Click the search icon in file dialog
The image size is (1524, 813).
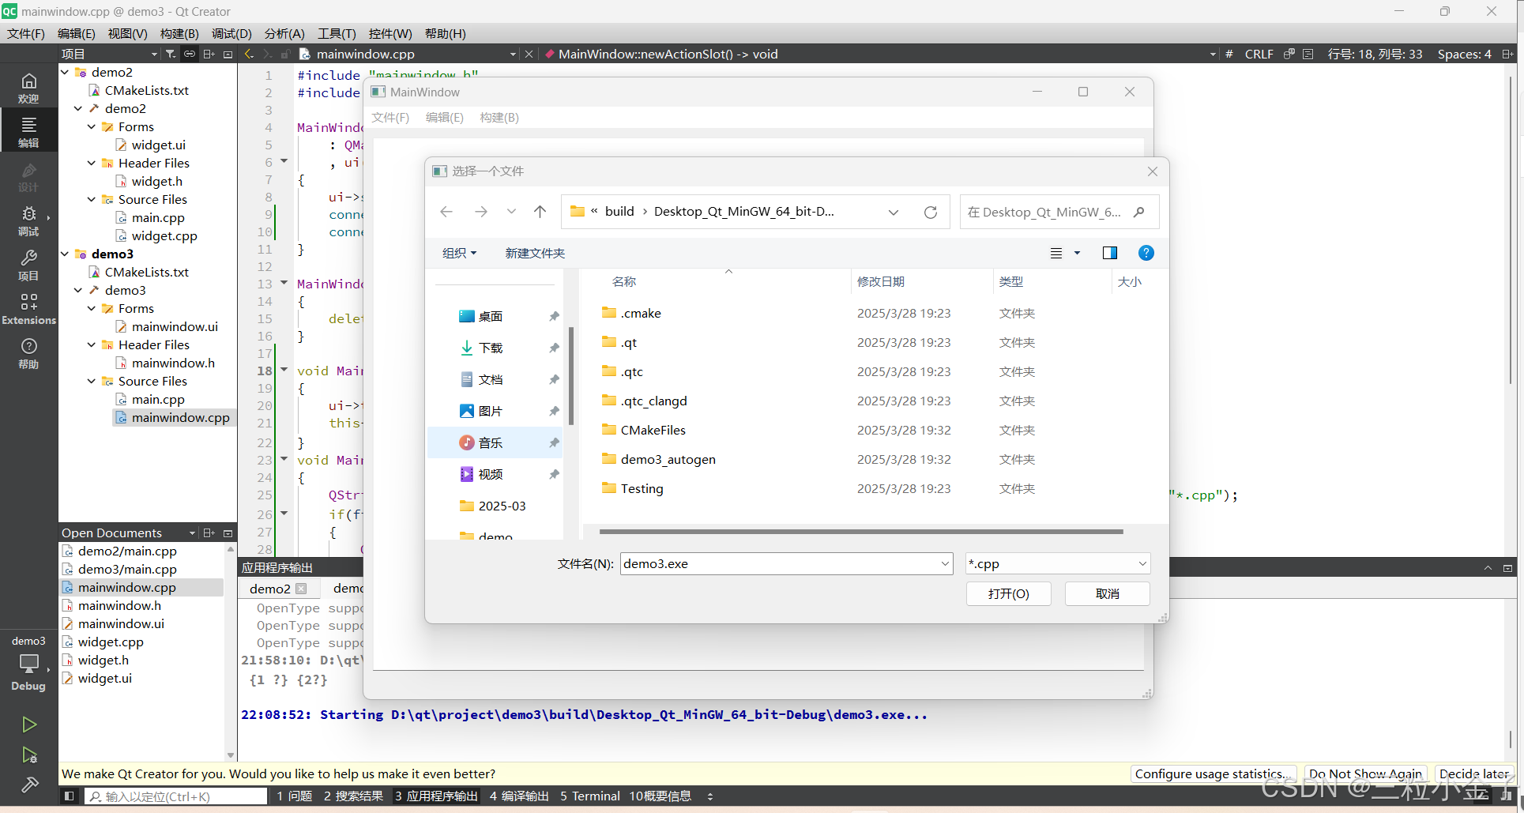click(x=1138, y=212)
